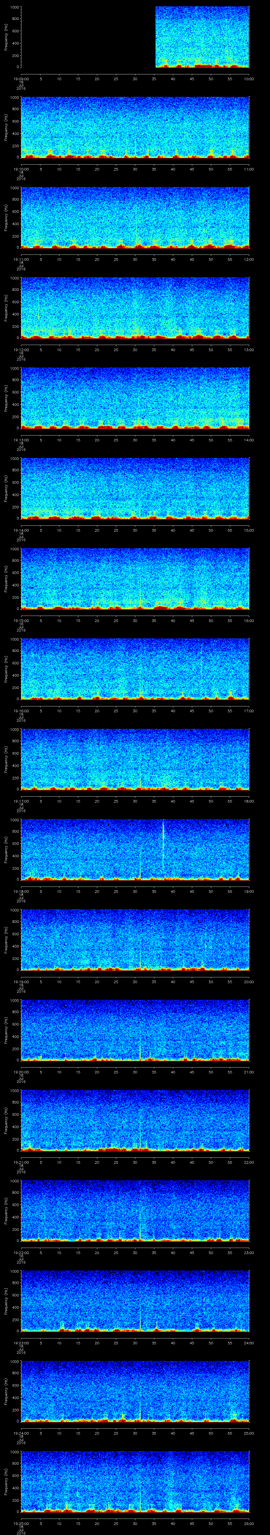Click the 10:00 end time label of the first panel

click(249, 79)
